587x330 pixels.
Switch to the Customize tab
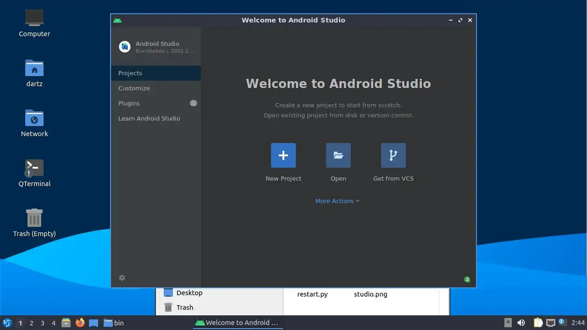(156, 88)
